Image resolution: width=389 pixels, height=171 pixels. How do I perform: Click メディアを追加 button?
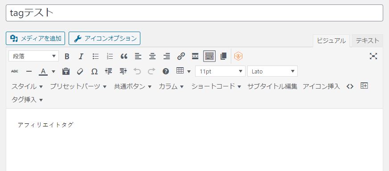(36, 38)
